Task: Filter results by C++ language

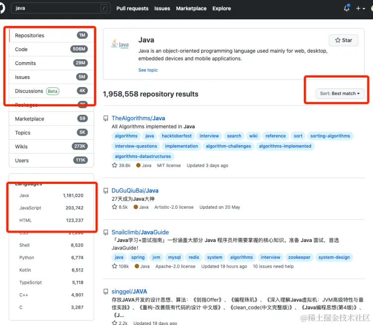Action: tap(51, 295)
